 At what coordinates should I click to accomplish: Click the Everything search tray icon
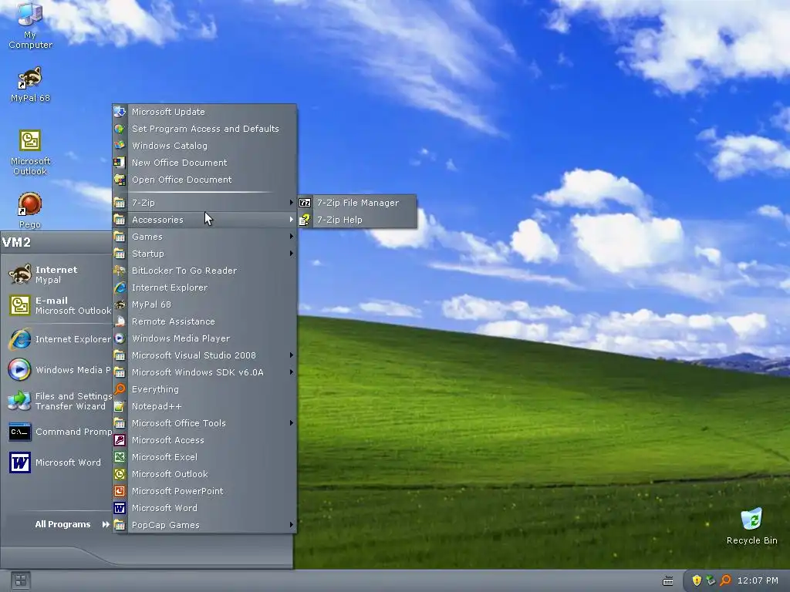click(725, 580)
